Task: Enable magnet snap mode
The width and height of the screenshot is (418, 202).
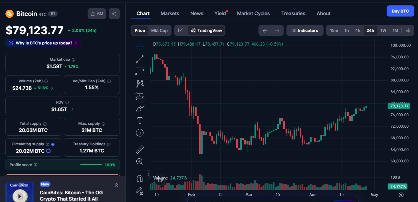Action: 140,178
